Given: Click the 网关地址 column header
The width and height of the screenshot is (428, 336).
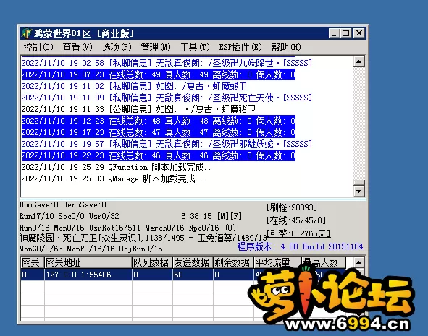Looking at the screenshot, I should click(x=88, y=262).
